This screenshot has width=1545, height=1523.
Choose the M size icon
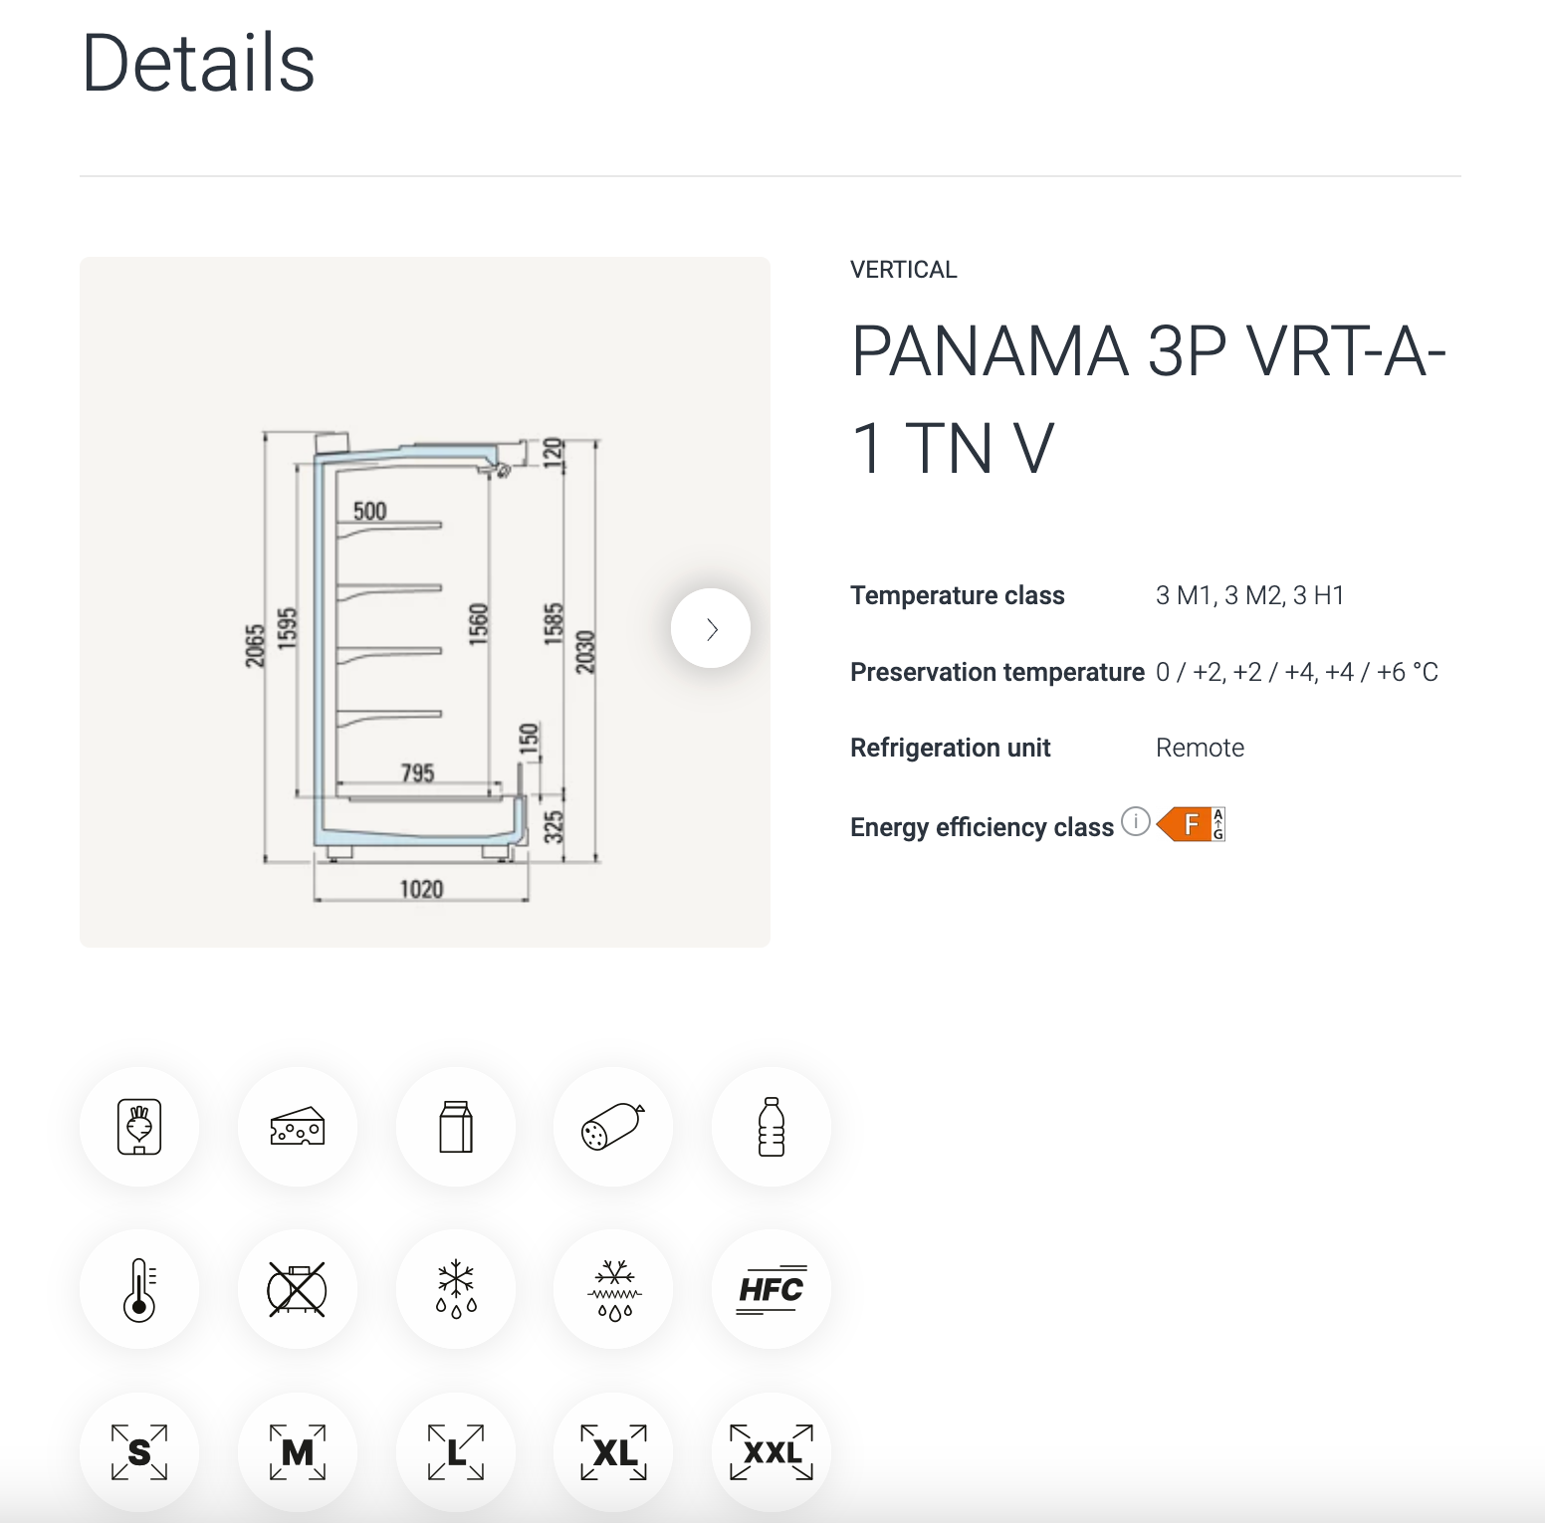(x=298, y=1452)
